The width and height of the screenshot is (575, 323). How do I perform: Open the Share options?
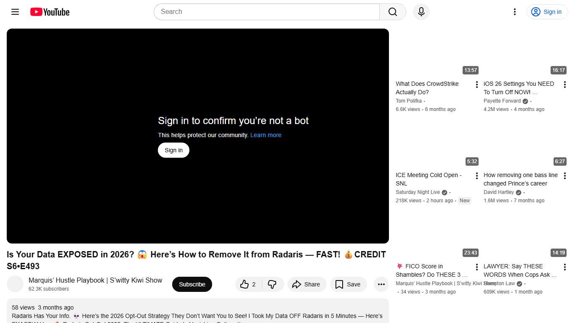point(307,284)
